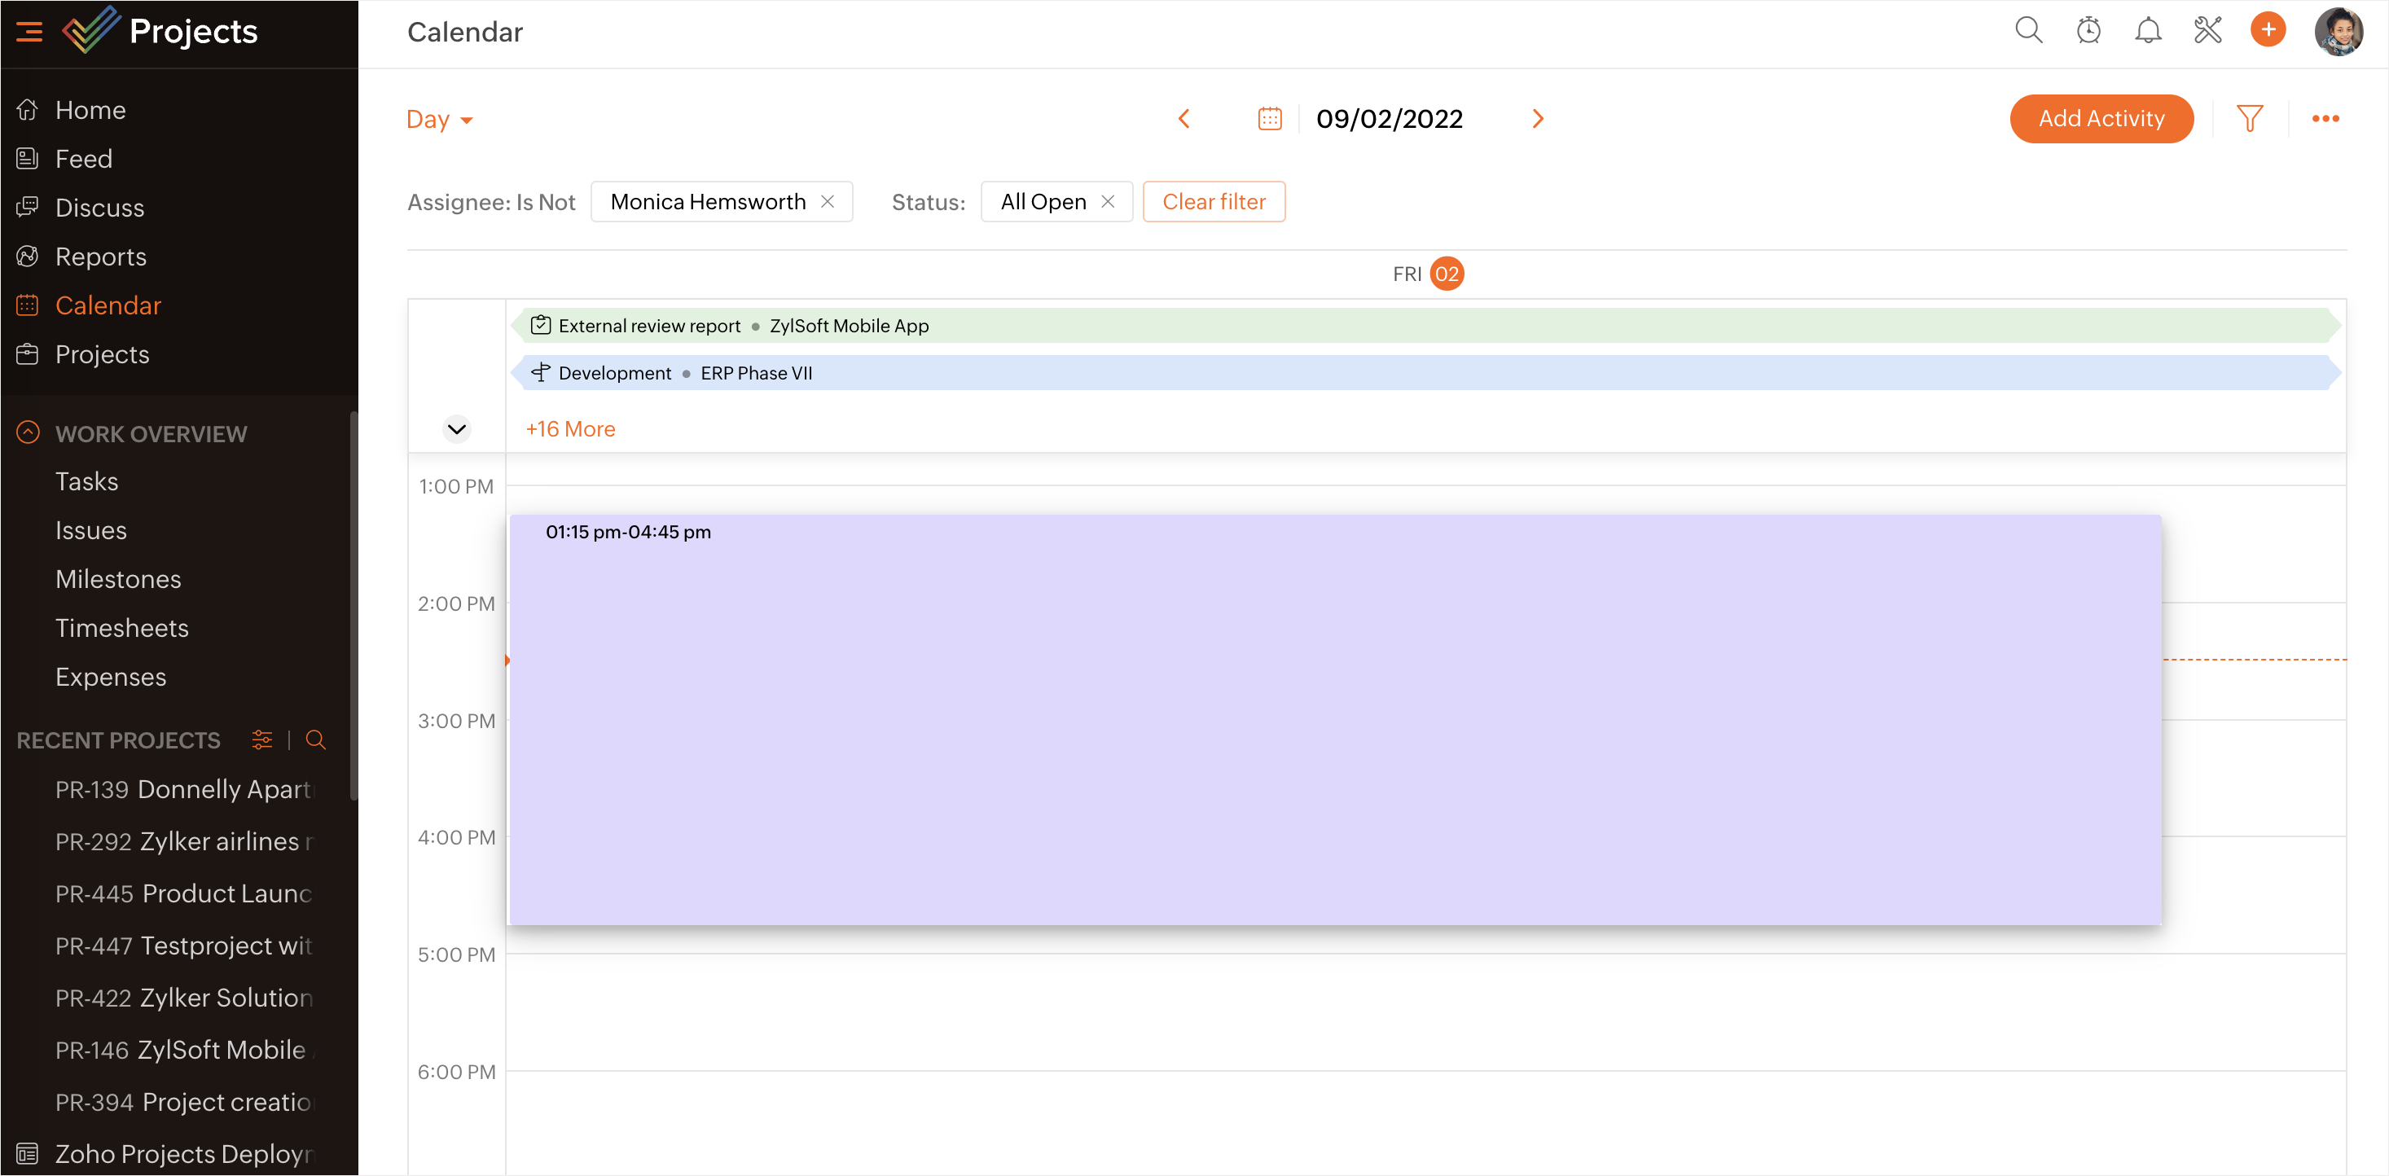
Task: Open the calendar filter funnel icon
Action: coord(2249,119)
